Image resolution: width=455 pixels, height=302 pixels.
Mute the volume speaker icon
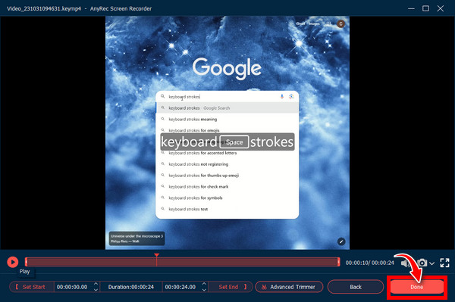pyautogui.click(x=405, y=263)
